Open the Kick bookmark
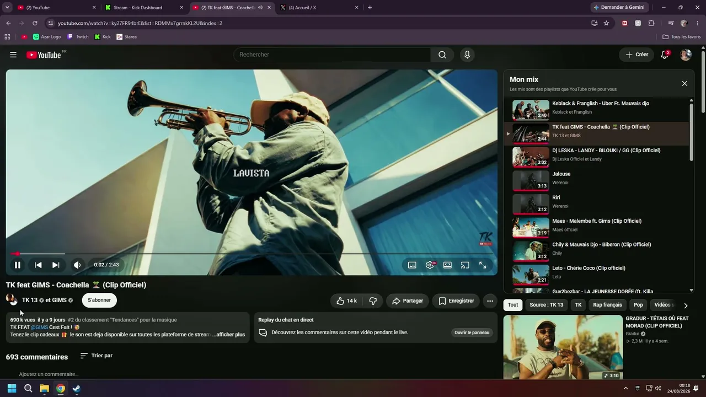 tap(103, 37)
